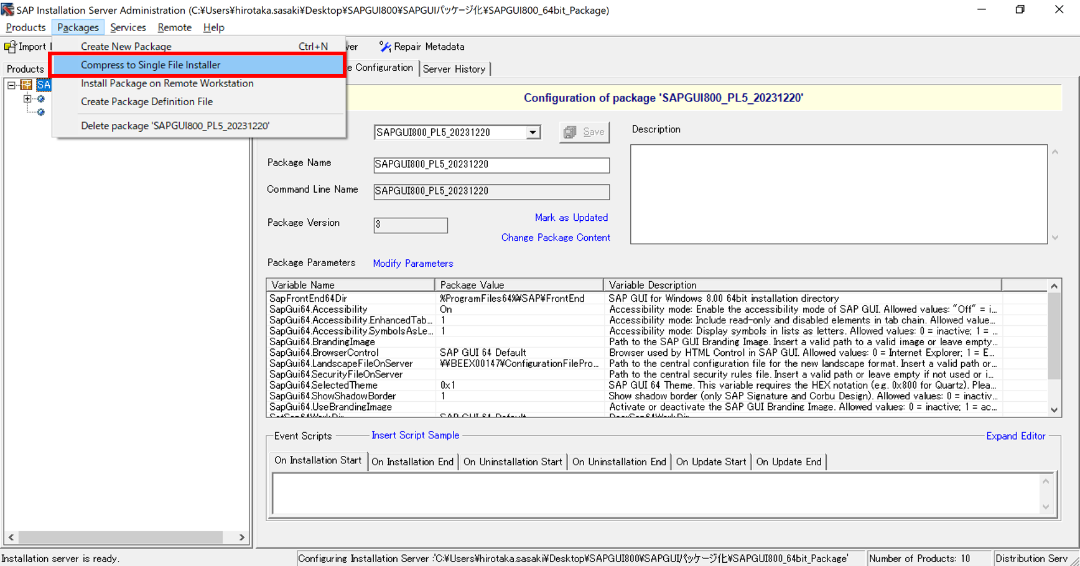Click the Import toolbar button
The image size is (1080, 566).
coord(26,47)
